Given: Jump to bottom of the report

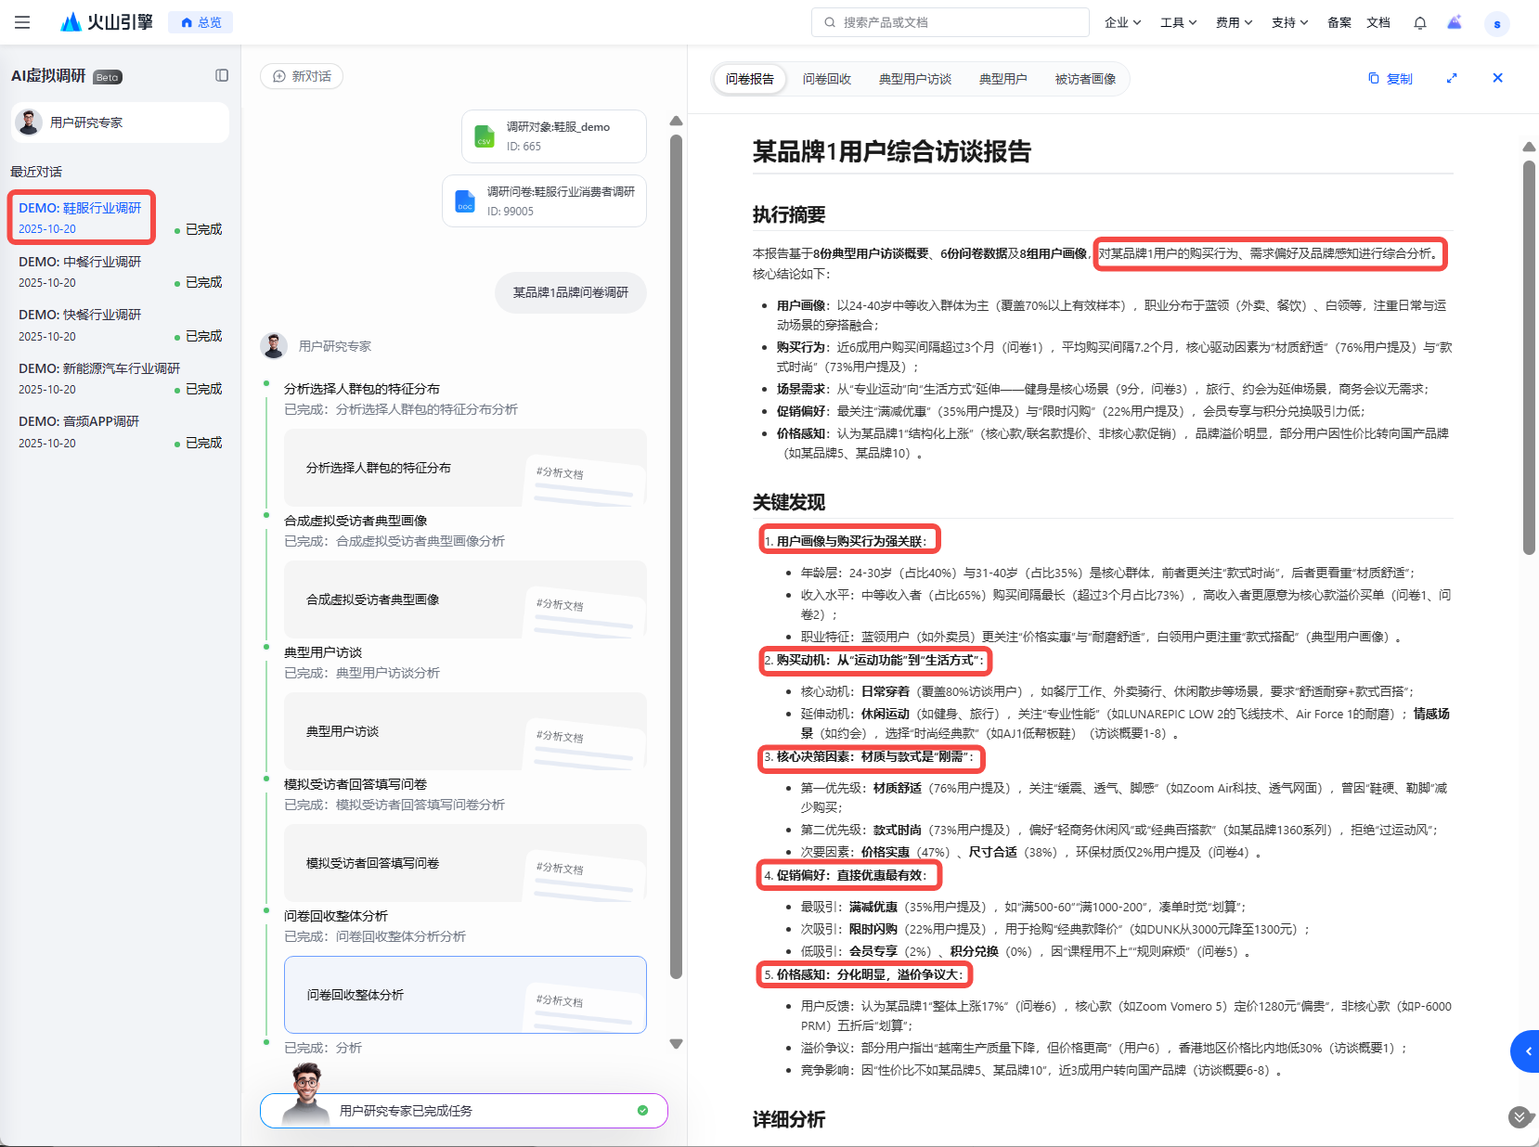Looking at the screenshot, I should [1520, 1116].
